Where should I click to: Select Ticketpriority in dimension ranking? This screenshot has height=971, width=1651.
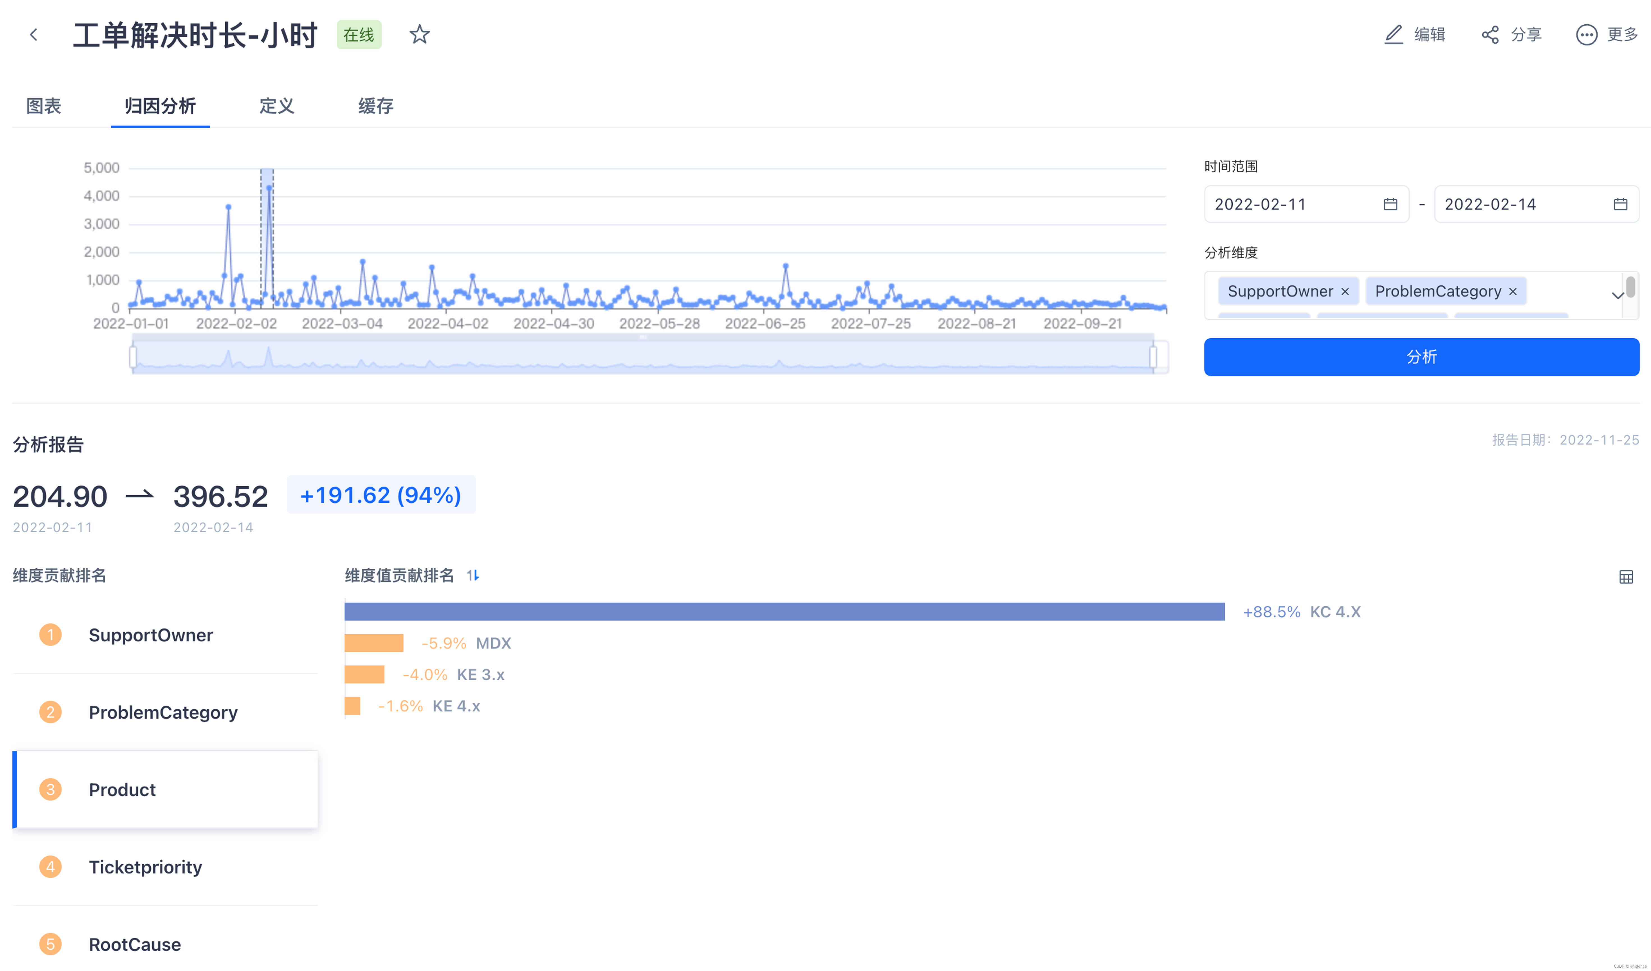pos(145,867)
